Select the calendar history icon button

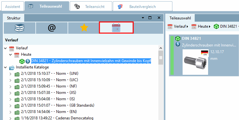point(116,28)
